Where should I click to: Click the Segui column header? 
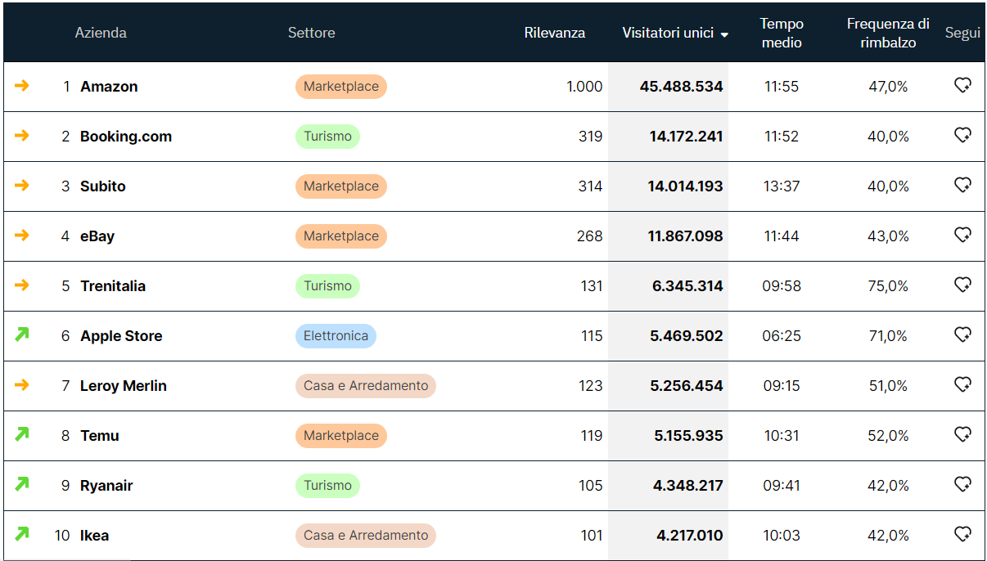962,33
